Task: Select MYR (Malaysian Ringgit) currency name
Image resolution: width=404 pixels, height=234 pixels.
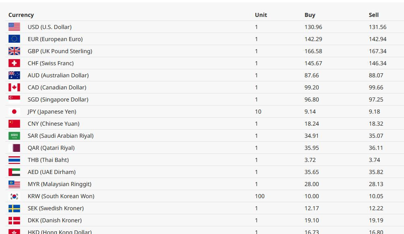Action: point(60,184)
